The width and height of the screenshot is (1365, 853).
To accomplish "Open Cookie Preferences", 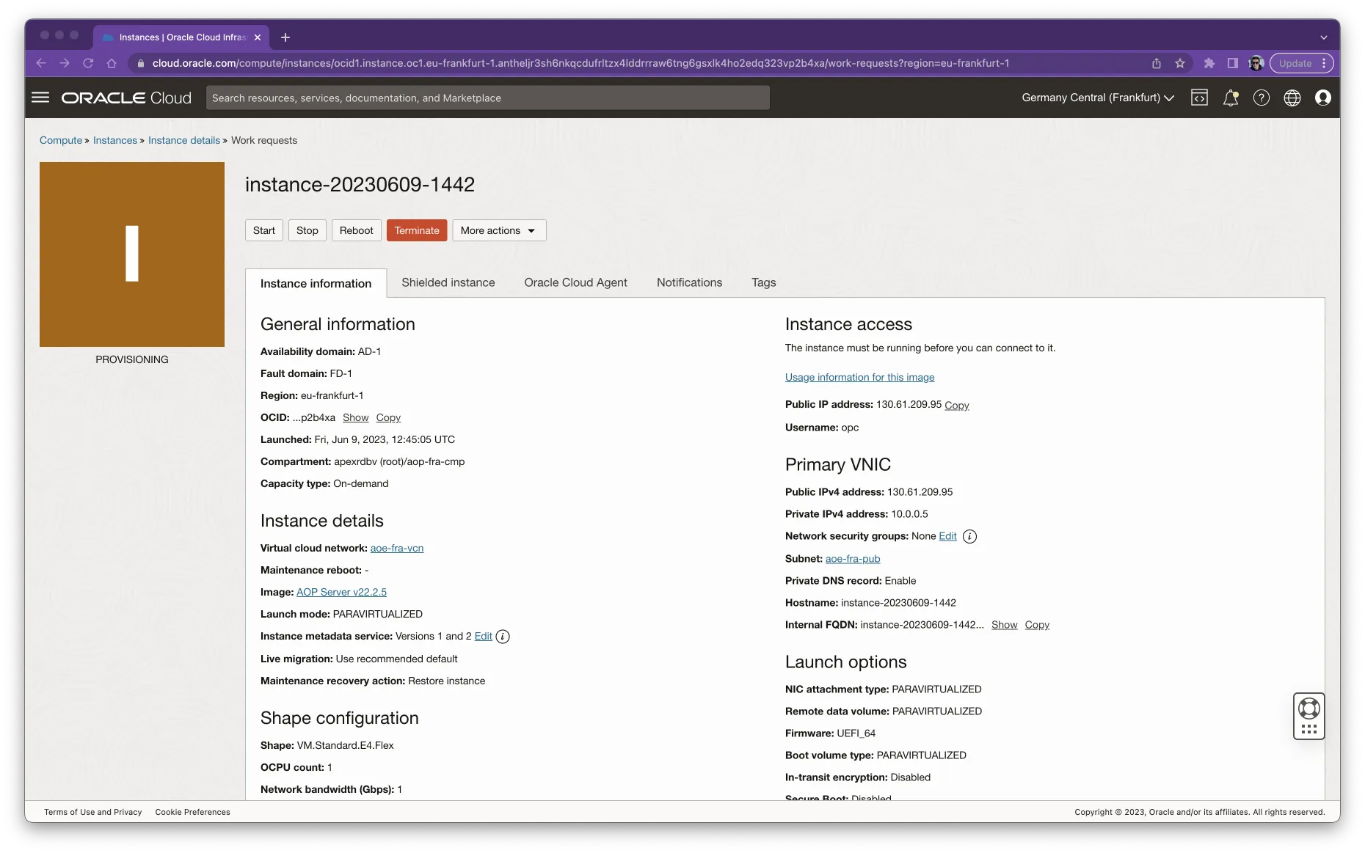I will (x=192, y=812).
